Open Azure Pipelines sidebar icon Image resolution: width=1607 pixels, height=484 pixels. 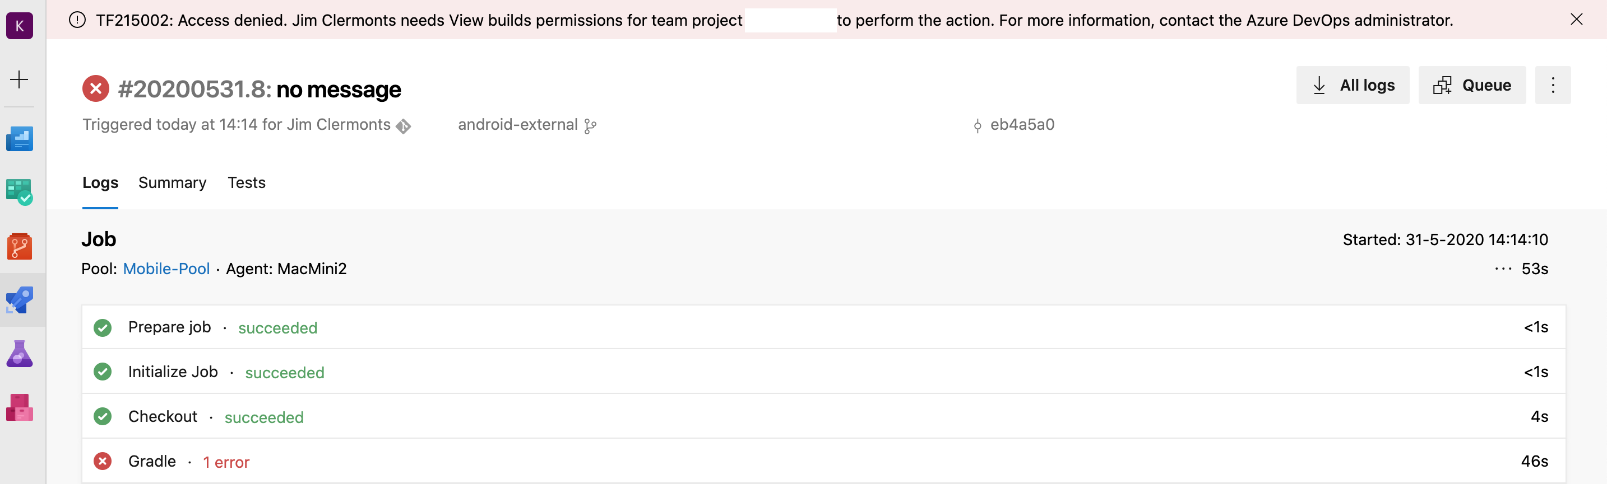click(20, 300)
